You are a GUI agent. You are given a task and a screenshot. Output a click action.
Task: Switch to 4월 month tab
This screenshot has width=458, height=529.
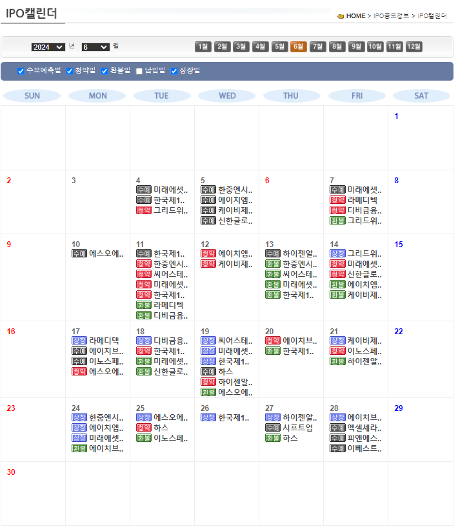pos(260,46)
